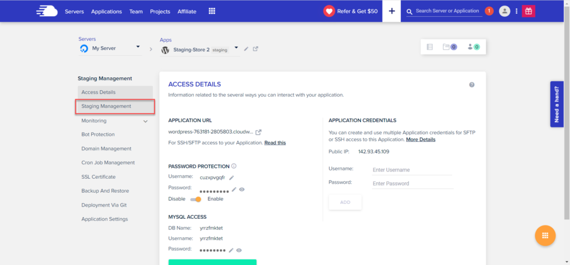570x265 pixels.
Task: Click the DigitalOcean server icon
Action: coord(83,48)
